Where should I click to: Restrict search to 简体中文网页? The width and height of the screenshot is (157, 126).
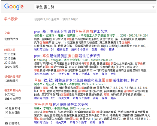coord(13,99)
